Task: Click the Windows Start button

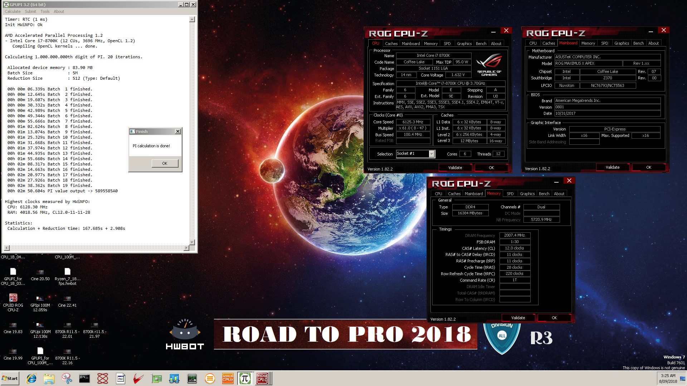Action: click(10, 378)
